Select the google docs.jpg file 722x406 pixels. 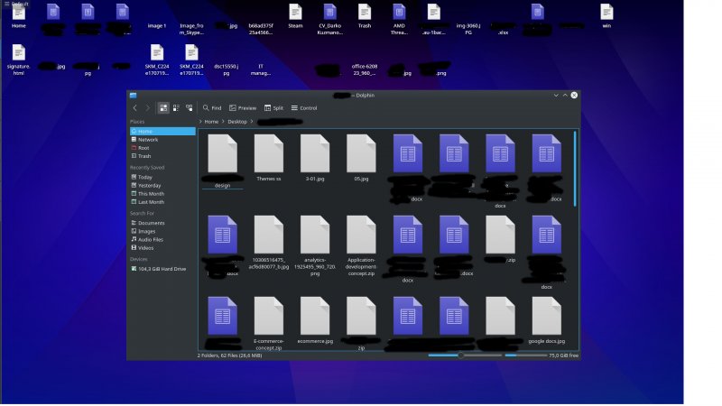(x=547, y=320)
